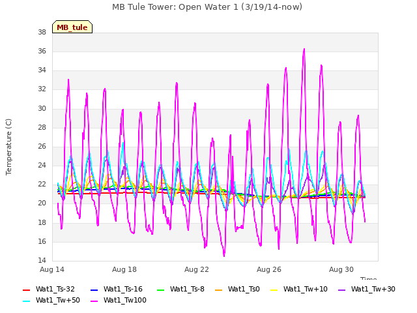This screenshot has width=417, height=313.
Task: Click the highest magenta peak above 36
Action: point(304,50)
